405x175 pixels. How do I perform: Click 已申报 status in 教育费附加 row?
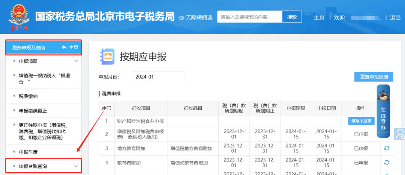[361, 163]
